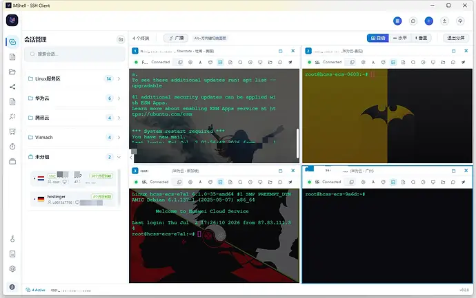Click the blue plus new session button
476x298 pixels.
(x=428, y=21)
